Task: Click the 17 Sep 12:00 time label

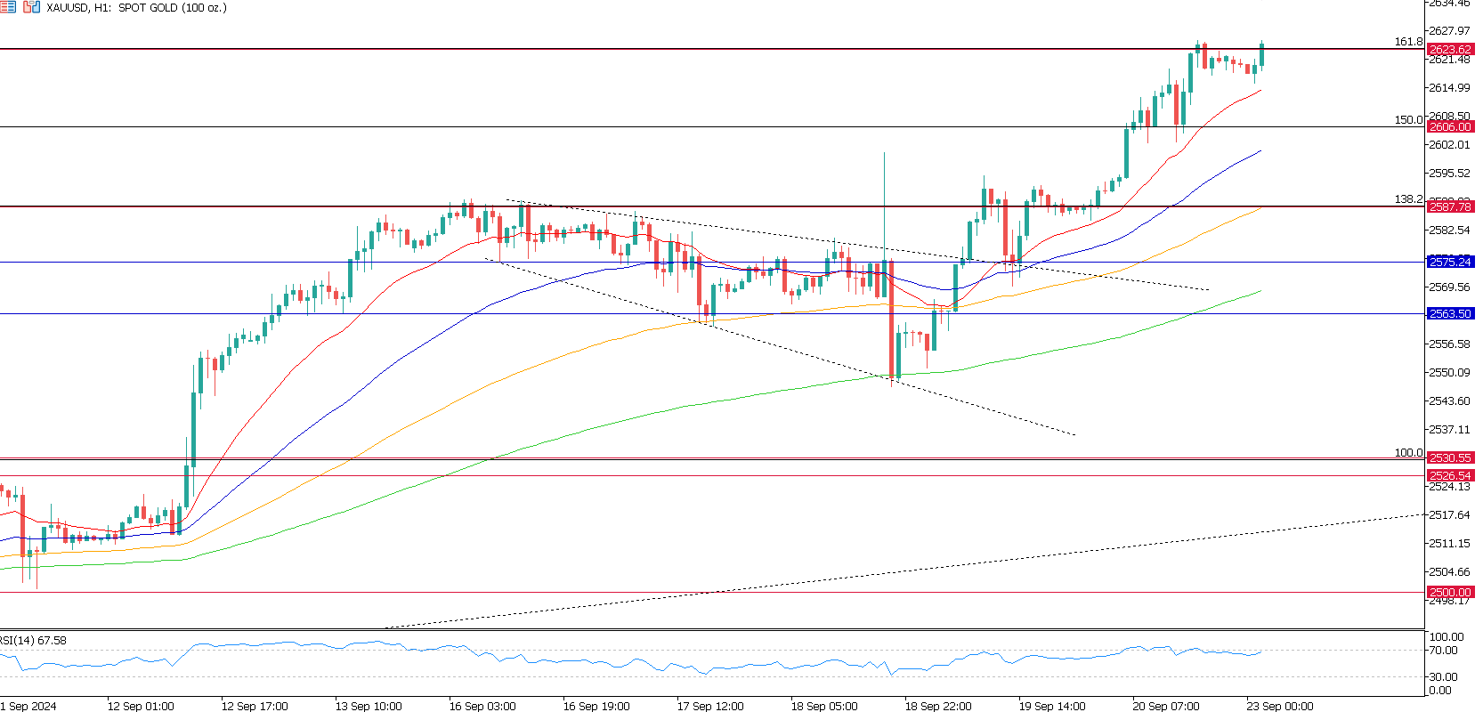Action: pyautogui.click(x=710, y=706)
